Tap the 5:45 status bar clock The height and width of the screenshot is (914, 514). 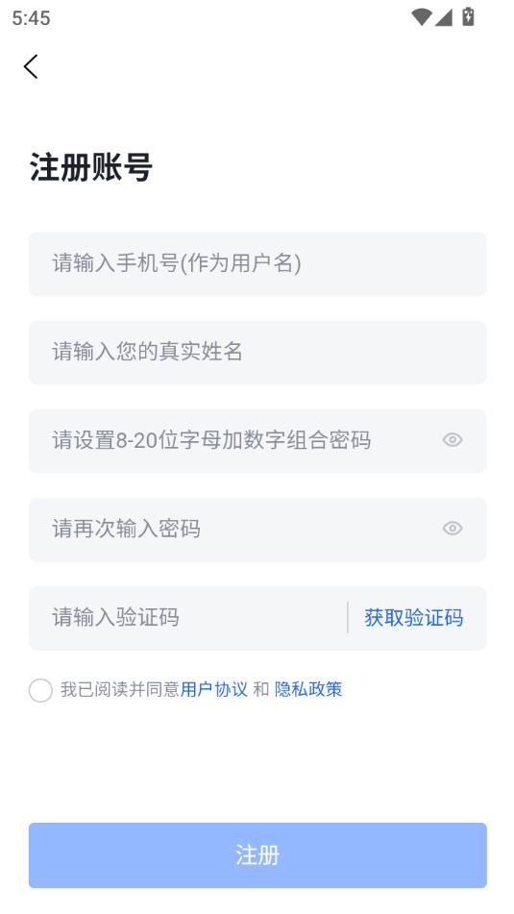pos(31,17)
